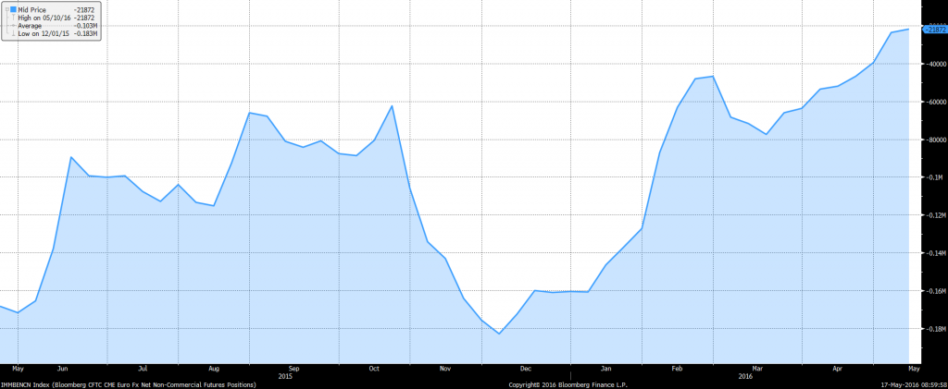Click 'Low on 12/01/15' legend entry
This screenshot has height=389, width=948.
(x=44, y=34)
